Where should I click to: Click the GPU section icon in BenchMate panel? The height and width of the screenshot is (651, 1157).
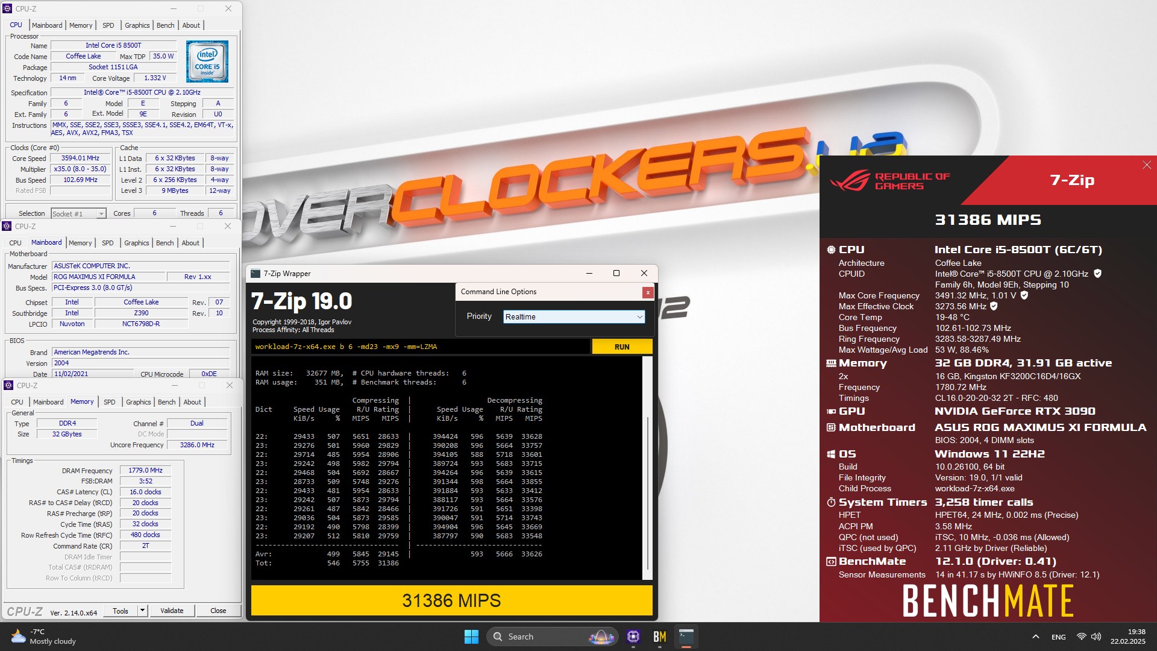tap(831, 412)
